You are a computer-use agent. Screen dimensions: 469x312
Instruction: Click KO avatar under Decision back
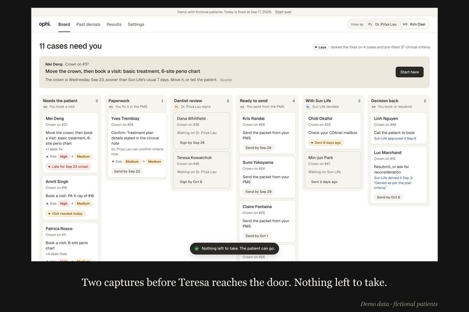(x=374, y=107)
